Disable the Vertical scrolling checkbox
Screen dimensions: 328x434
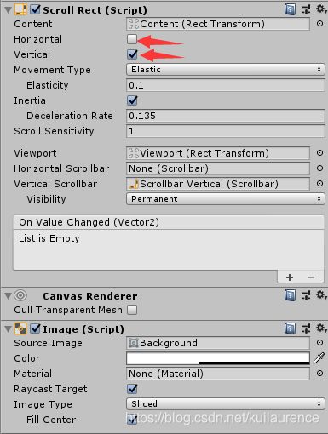[132, 54]
